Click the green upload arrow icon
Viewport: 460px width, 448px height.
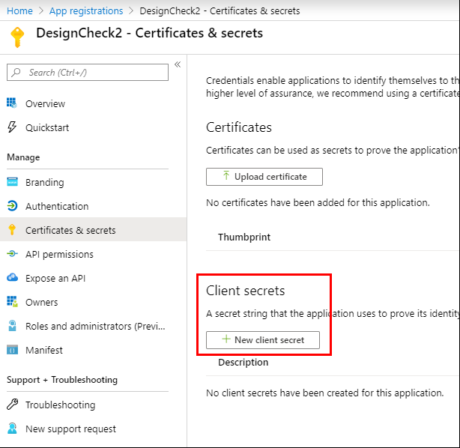[226, 175]
